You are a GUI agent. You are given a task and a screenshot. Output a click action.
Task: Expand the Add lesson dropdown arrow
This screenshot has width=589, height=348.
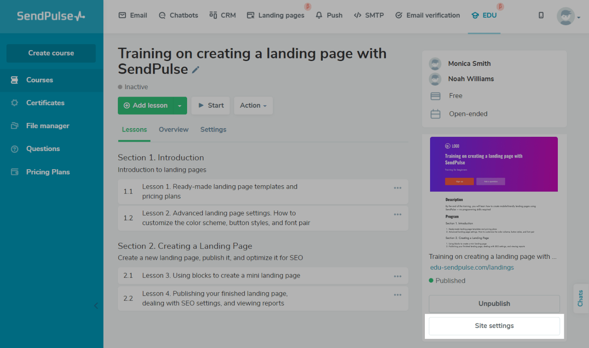[180, 106]
